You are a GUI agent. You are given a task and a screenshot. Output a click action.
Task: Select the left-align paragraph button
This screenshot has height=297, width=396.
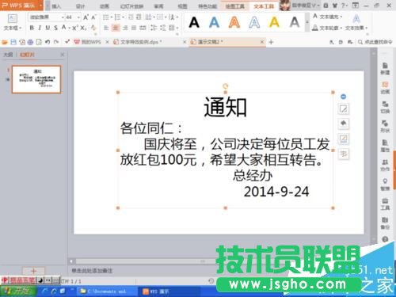106,28
